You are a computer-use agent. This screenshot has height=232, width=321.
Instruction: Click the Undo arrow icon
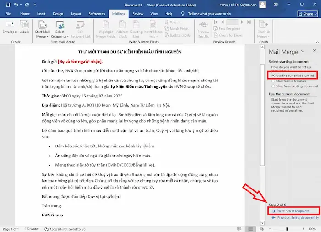[x=16, y=4]
